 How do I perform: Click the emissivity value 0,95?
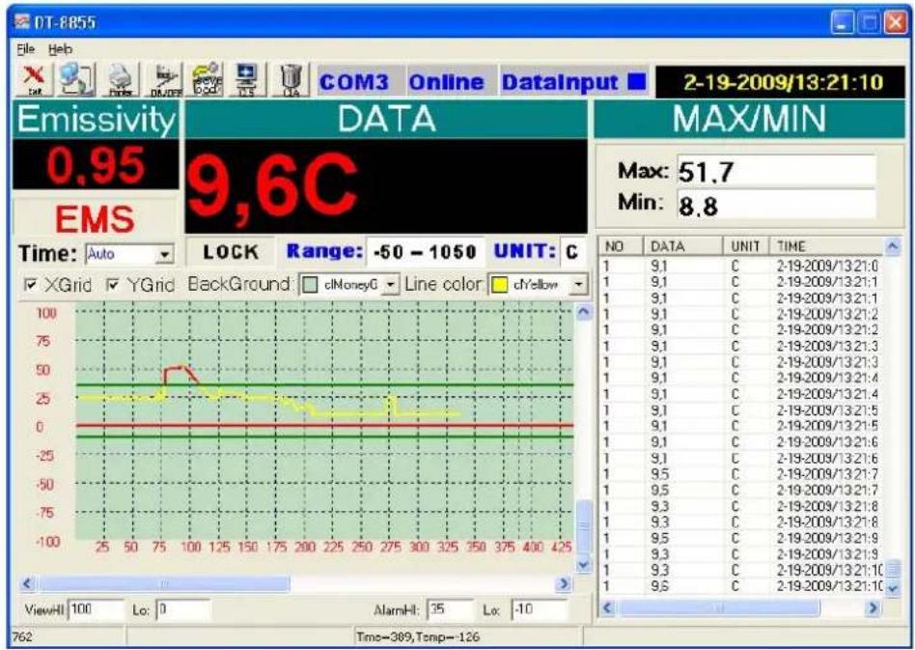click(96, 165)
